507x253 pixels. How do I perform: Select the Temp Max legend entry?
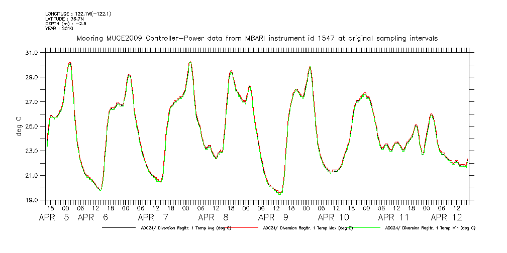coord(308,228)
